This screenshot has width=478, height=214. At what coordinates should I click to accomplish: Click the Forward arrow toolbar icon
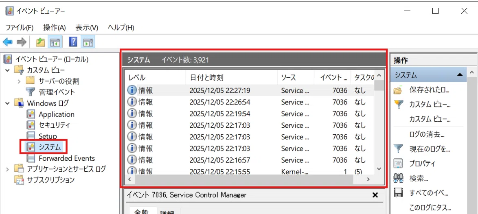coord(21,42)
